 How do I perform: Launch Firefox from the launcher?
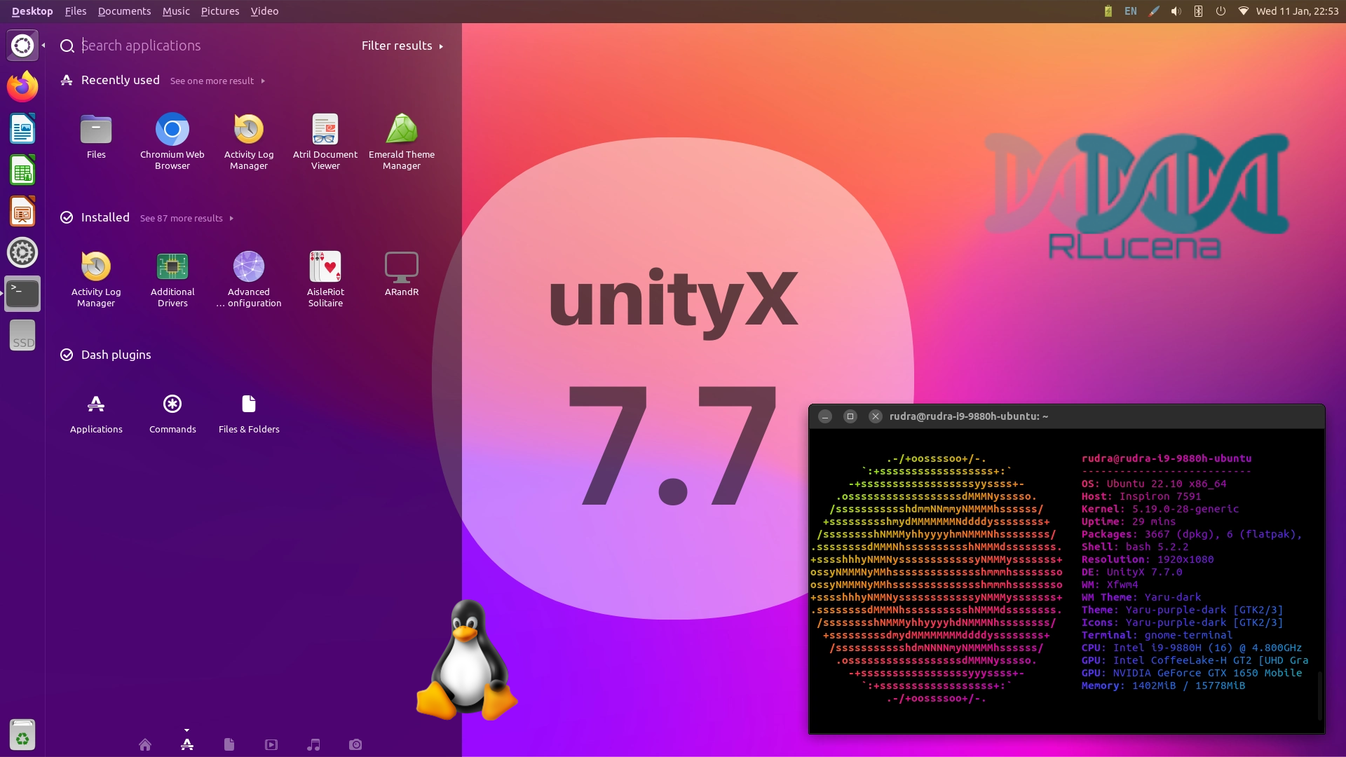[x=22, y=87]
